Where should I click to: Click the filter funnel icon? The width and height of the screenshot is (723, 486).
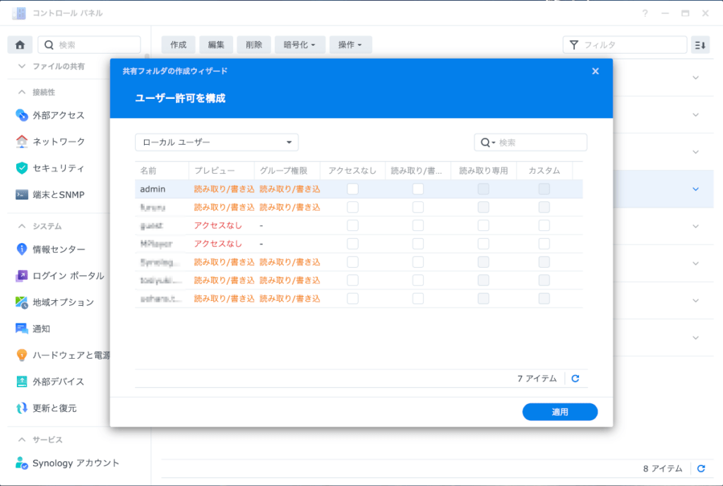coord(573,45)
